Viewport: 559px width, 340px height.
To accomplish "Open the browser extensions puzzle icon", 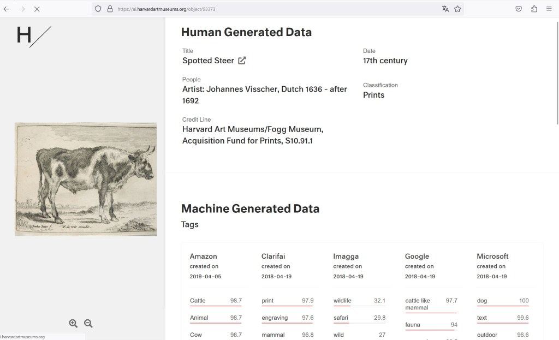I will click(x=534, y=9).
